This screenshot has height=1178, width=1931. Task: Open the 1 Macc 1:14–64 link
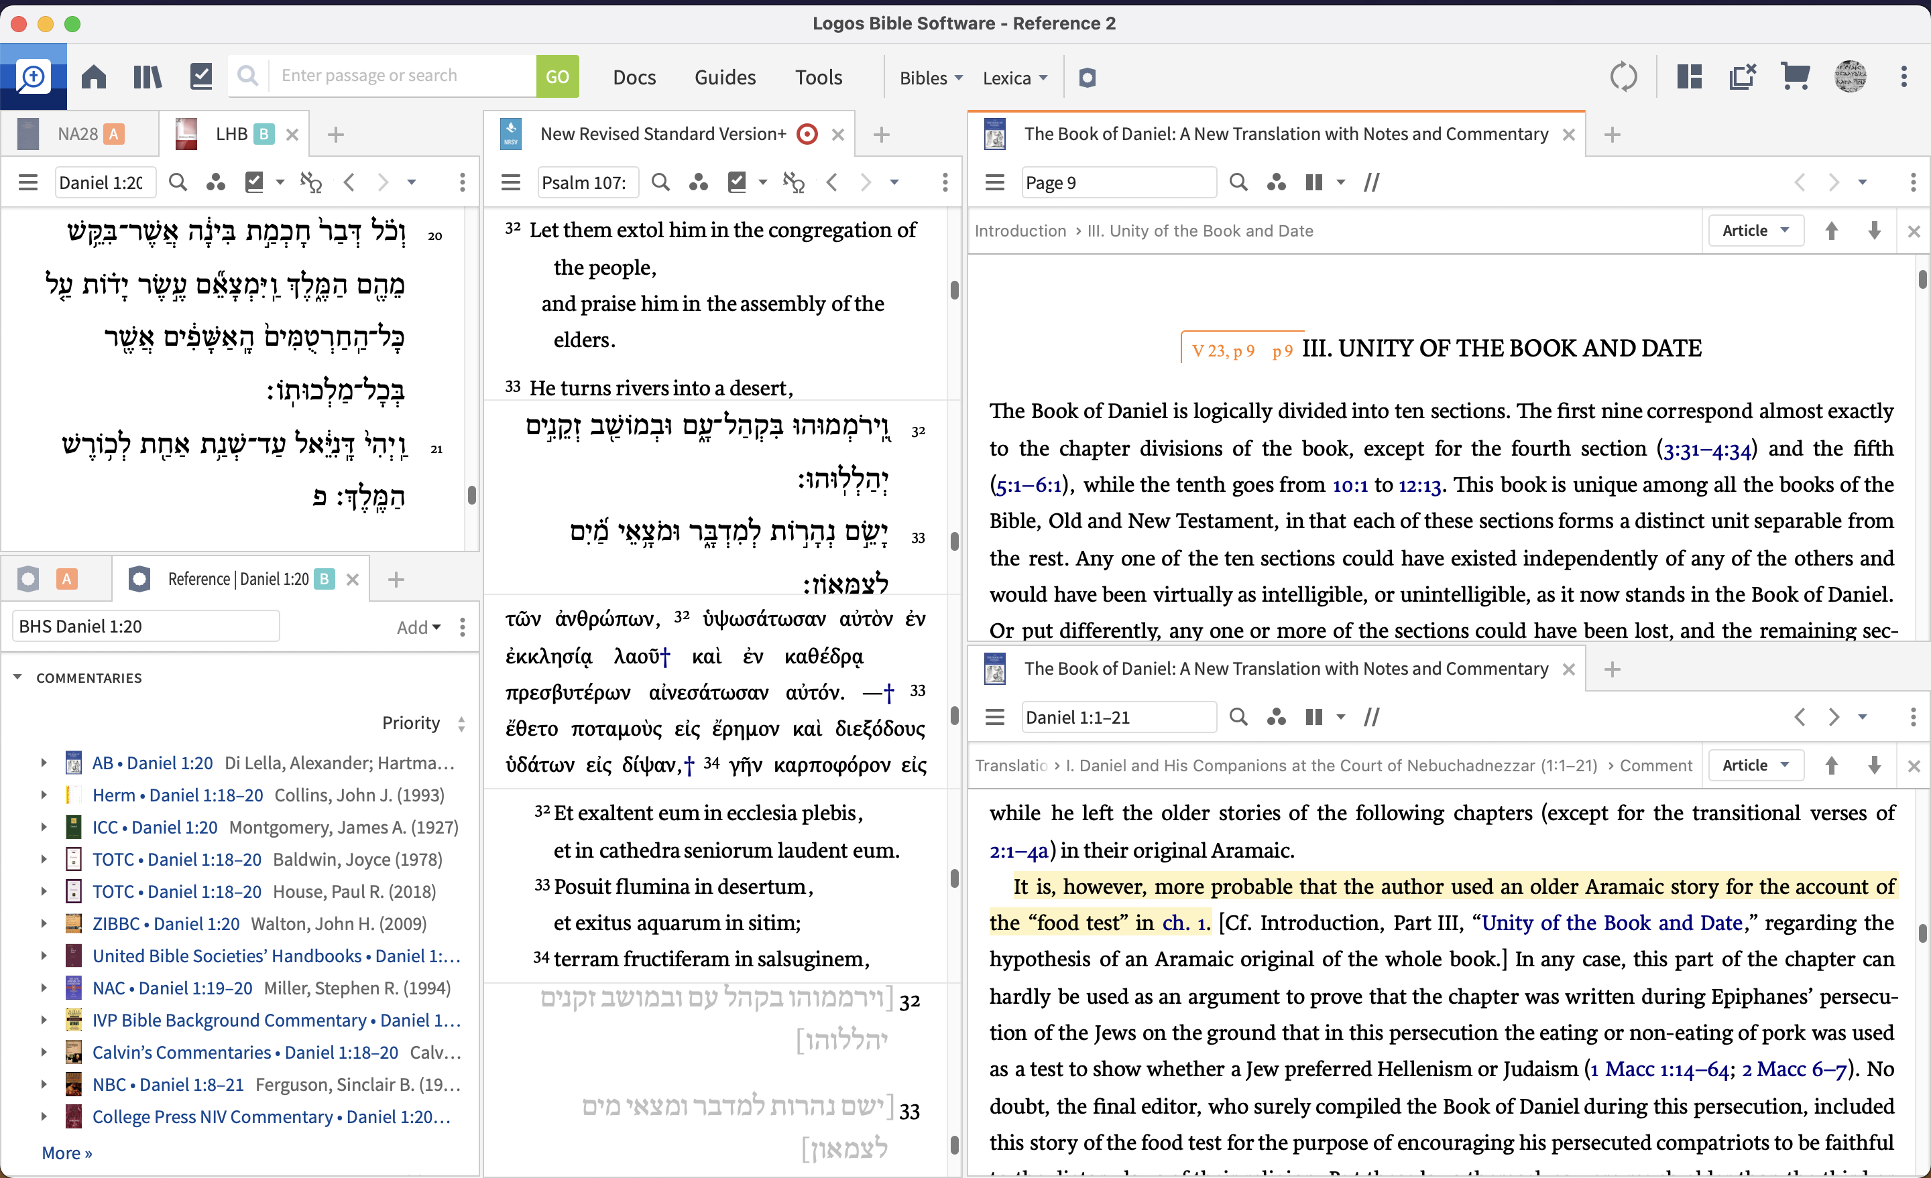tap(1660, 1068)
